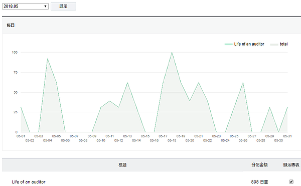301x186 pixels.
Task: Click the 75 y-axis label
Action: coord(16,72)
